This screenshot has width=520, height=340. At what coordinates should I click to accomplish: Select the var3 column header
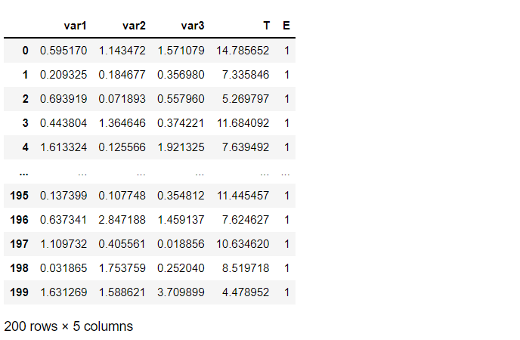click(x=193, y=26)
